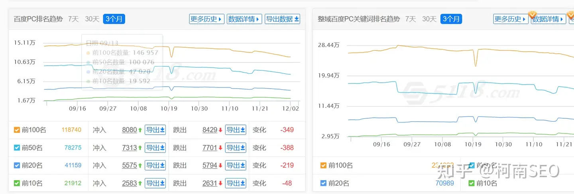This screenshot has width=574, height=194.
Task: Expand 更多历史 in 百度PC排名趋势 panel
Action: pyautogui.click(x=206, y=19)
